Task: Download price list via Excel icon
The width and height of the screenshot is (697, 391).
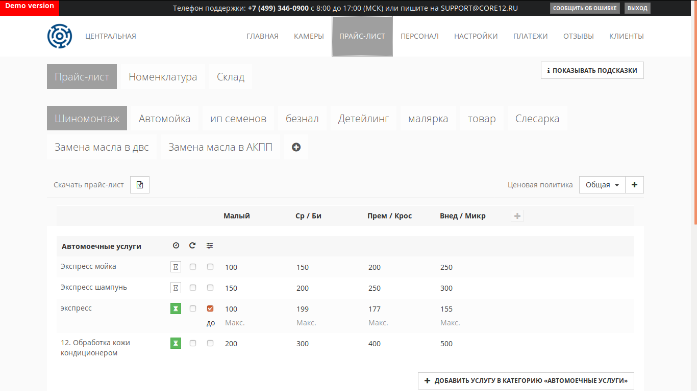Action: tap(140, 185)
